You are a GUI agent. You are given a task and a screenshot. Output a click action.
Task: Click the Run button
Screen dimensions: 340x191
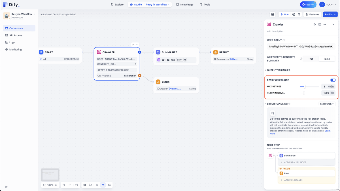coord(284,14)
